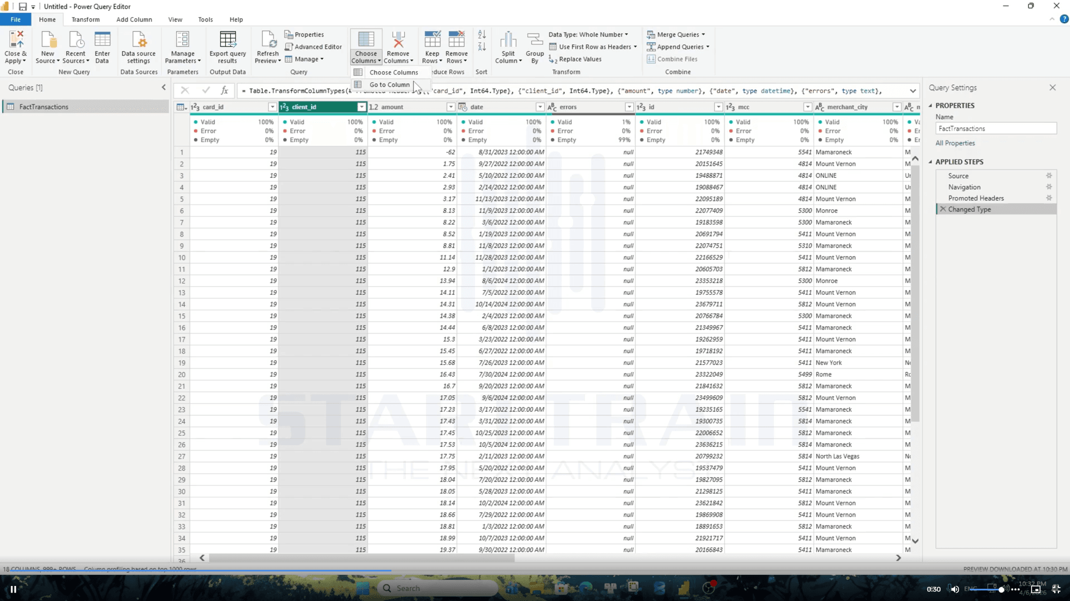Click the table options icon beside card_id

pos(181,107)
